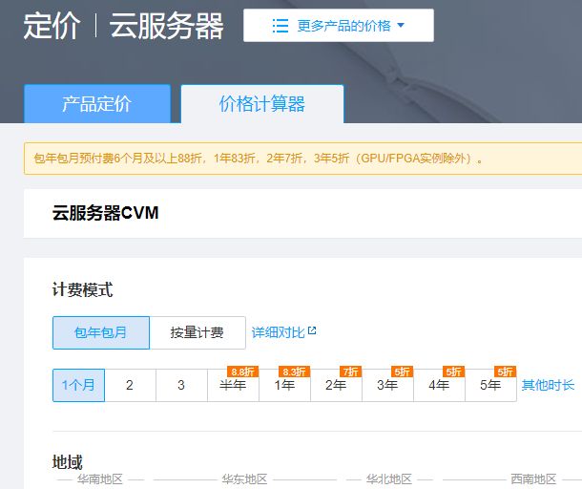Click the 西南地区 region group label

point(533,479)
